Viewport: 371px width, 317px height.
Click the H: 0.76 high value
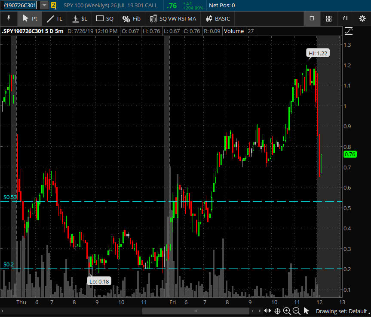pos(151,31)
